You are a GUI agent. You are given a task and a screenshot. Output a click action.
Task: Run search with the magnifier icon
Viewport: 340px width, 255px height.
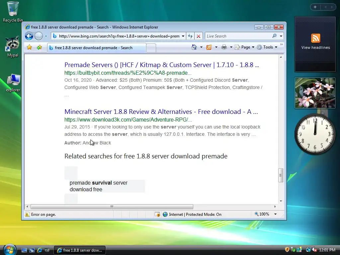[274, 36]
